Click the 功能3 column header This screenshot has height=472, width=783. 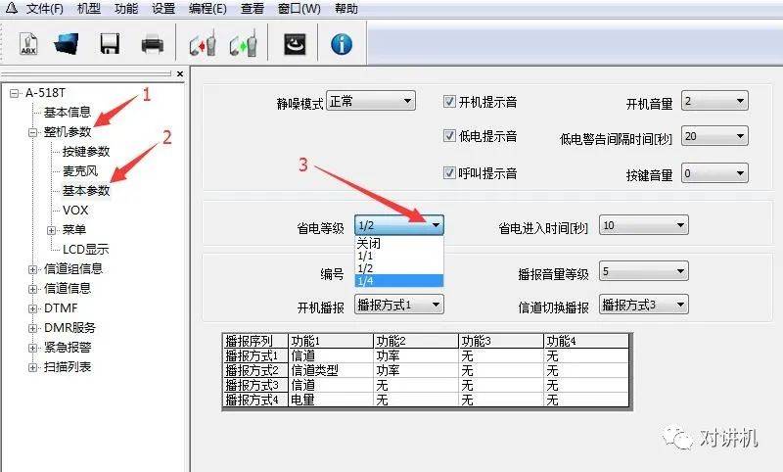coord(500,341)
